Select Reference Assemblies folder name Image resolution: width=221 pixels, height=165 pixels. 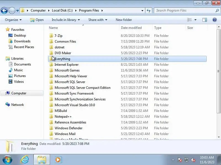(70, 122)
